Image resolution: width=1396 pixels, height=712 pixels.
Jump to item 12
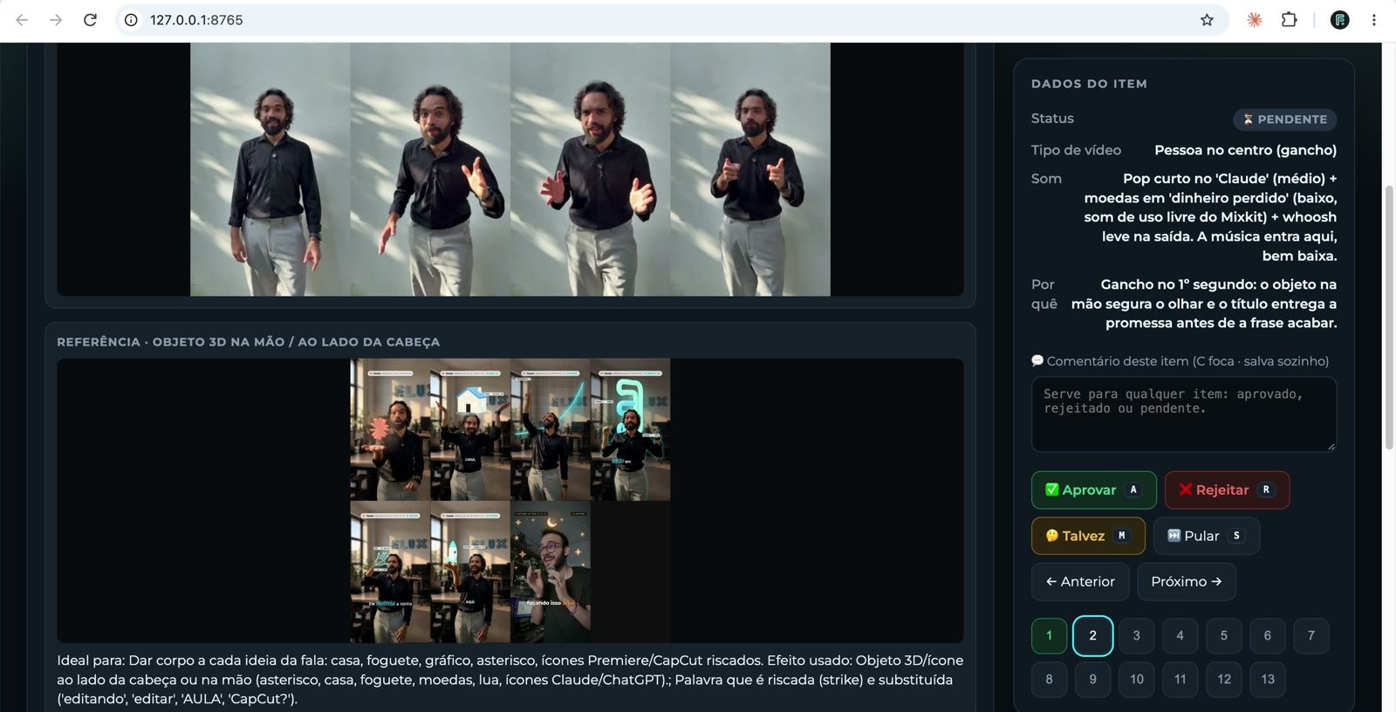tap(1223, 680)
